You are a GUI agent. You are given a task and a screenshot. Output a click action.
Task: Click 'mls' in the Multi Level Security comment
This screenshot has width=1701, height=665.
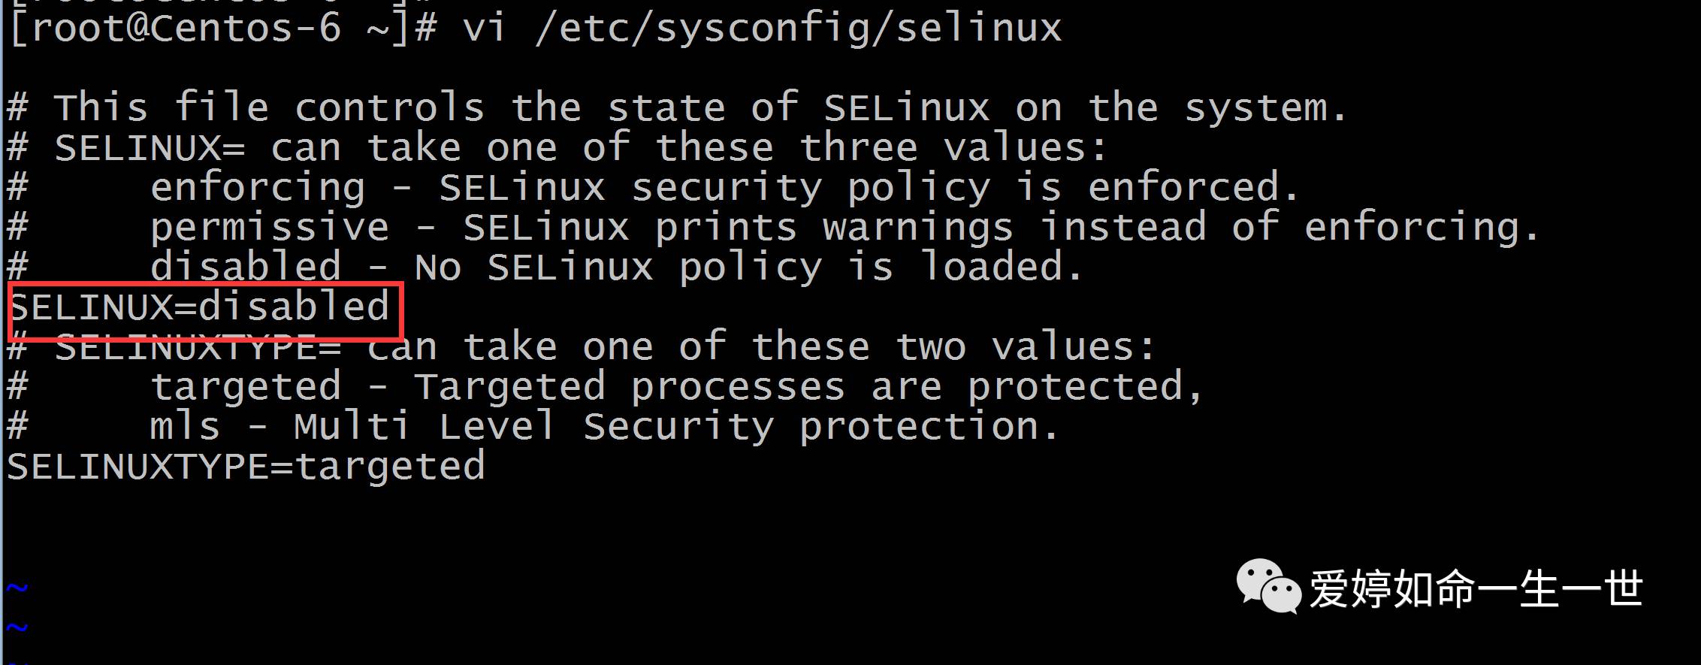[x=185, y=427]
